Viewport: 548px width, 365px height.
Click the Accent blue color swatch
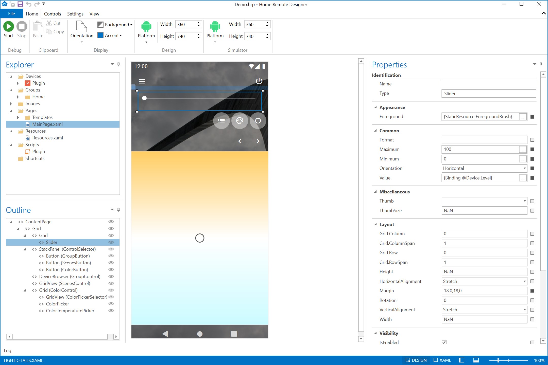click(x=100, y=35)
